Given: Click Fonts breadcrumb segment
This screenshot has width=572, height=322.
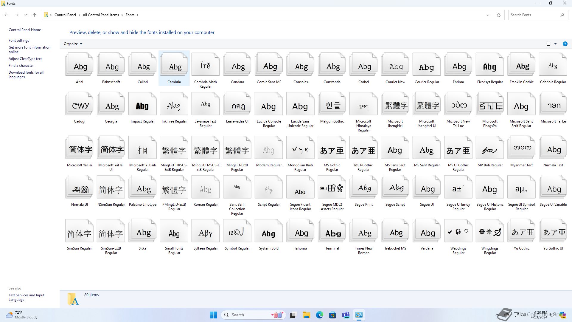Looking at the screenshot, I should (130, 15).
